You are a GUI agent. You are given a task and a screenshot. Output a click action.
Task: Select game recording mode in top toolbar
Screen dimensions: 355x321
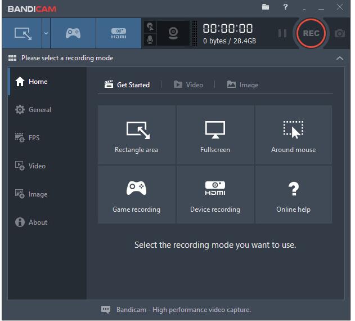click(73, 33)
